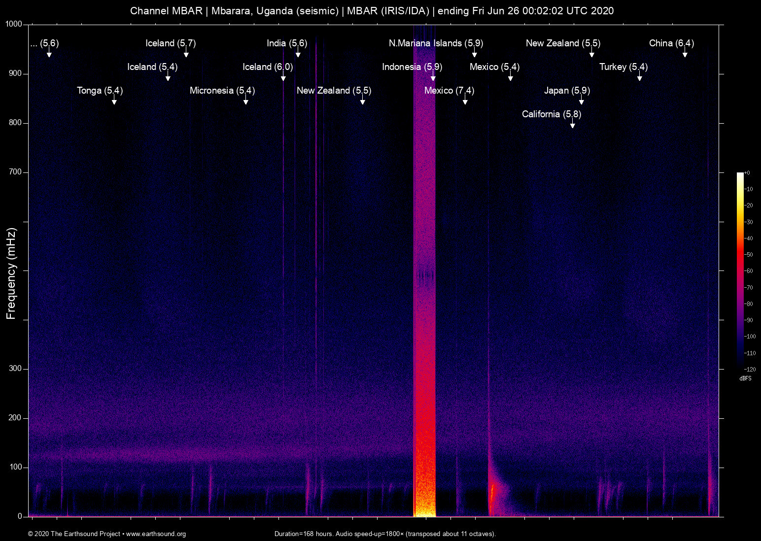Select the China (6.4) event arrow
Viewport: 761px width, 541px height.
point(685,55)
